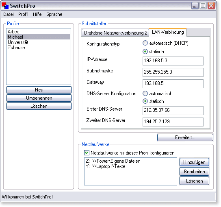Click the SwitchPro app icon in title bar
The width and height of the screenshot is (221, 207).
coord(5,6)
